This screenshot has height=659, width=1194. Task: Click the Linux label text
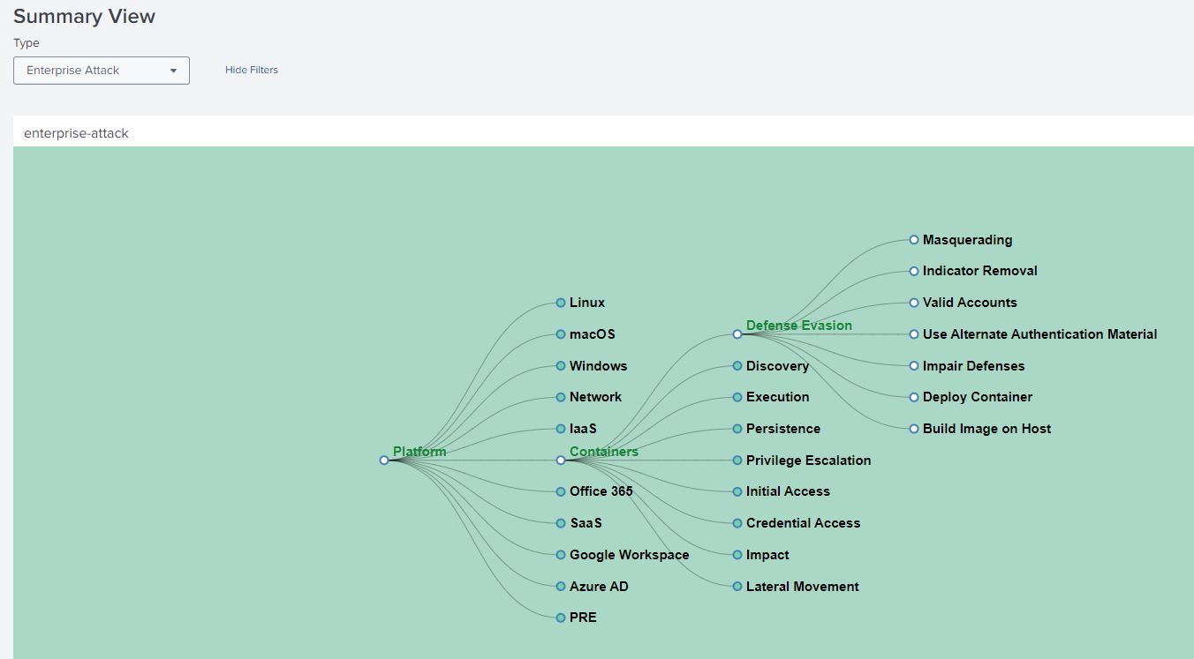587,303
